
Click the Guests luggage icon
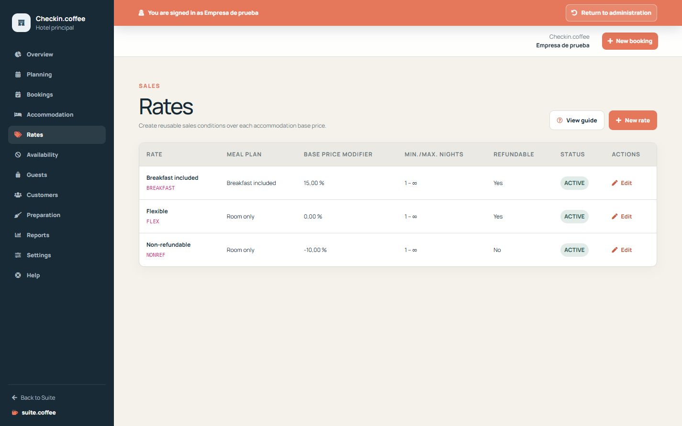(x=18, y=175)
